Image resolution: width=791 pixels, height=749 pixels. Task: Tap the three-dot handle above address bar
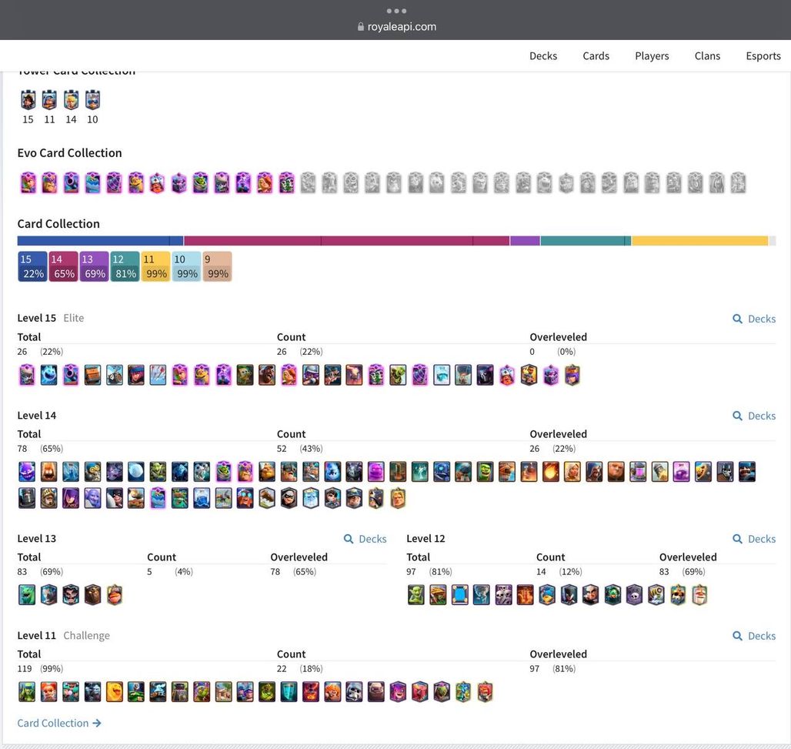pos(396,11)
